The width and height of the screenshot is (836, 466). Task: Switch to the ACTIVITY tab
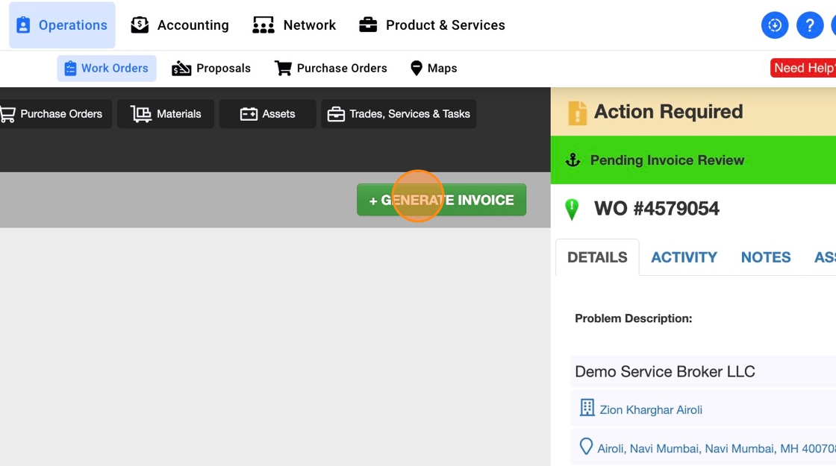pyautogui.click(x=684, y=257)
